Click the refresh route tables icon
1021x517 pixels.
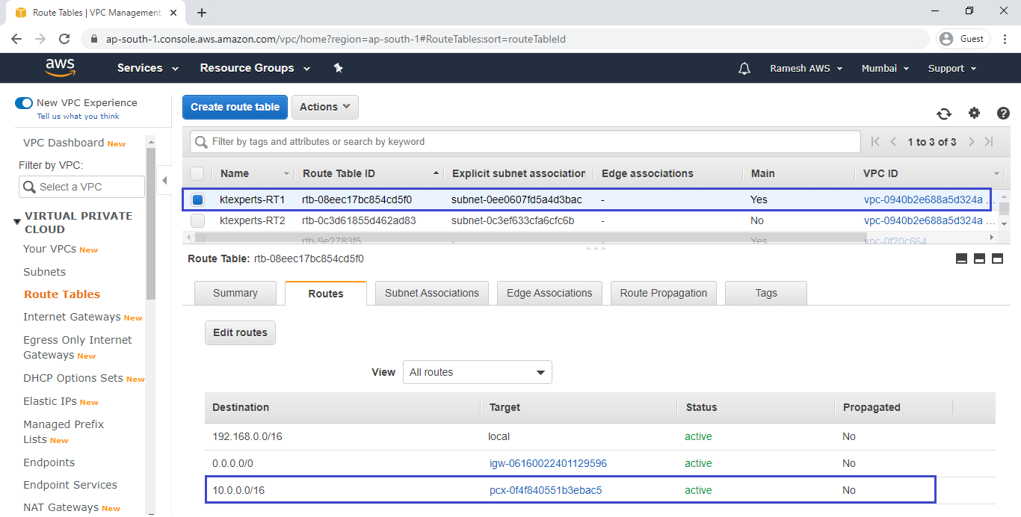(944, 114)
